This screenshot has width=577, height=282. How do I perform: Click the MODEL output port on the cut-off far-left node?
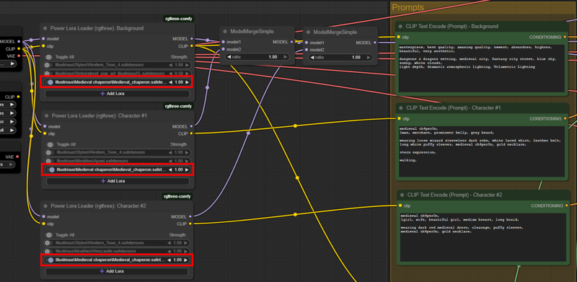(19, 42)
